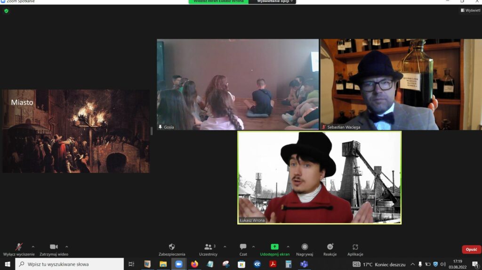Screen dimensions: 482x270
Task: Switch layout using Wyświetl button
Action: click(x=470, y=10)
